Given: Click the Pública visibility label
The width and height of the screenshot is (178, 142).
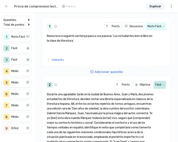Looking at the screenshot, I should point(70,6).
